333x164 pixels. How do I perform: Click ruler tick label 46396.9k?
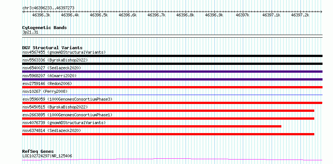click(x=214, y=15)
